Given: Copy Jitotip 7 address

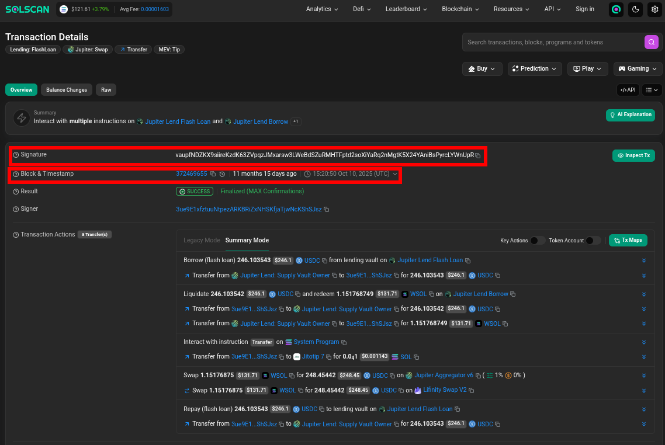Looking at the screenshot, I should pyautogui.click(x=328, y=357).
